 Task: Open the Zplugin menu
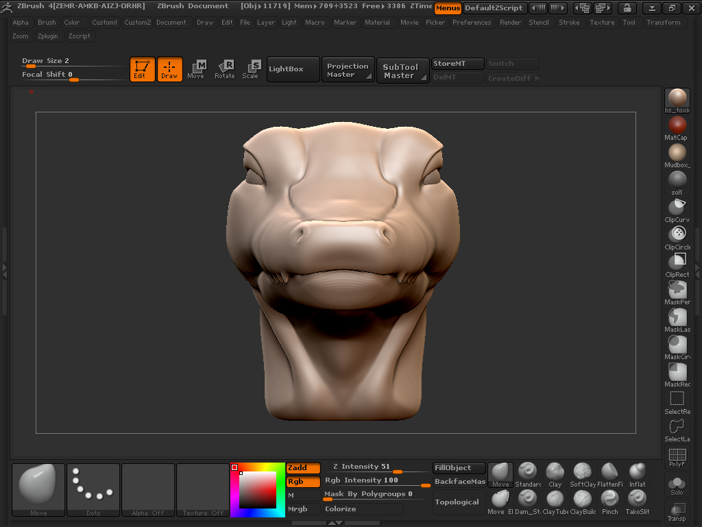click(x=48, y=36)
